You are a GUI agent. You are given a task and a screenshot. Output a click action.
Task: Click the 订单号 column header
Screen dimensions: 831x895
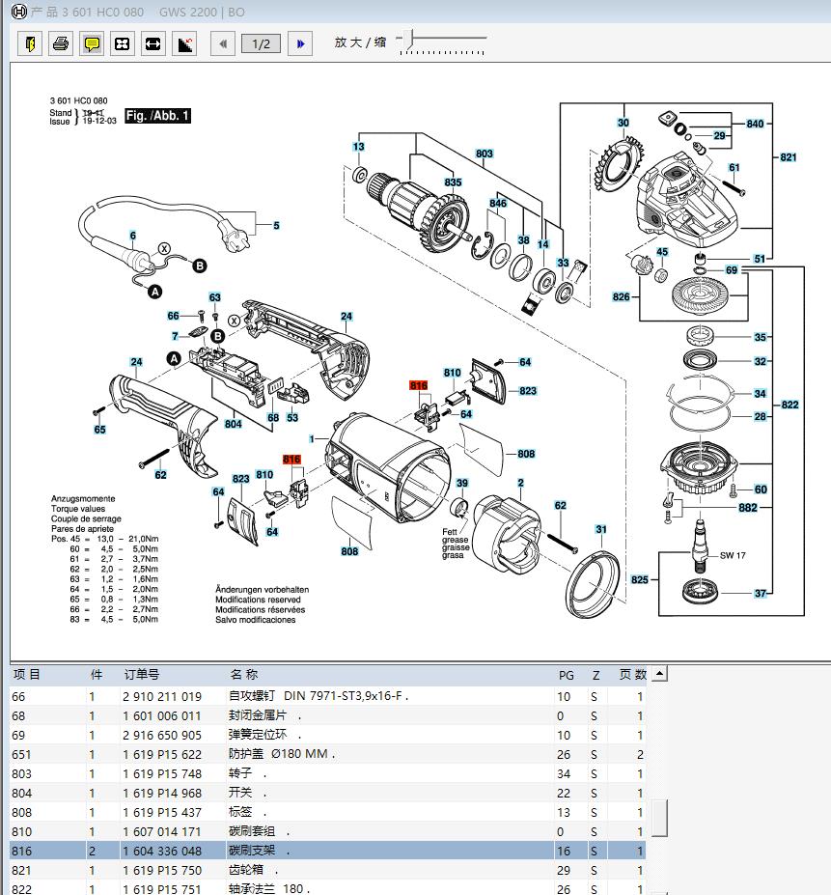pos(142,674)
